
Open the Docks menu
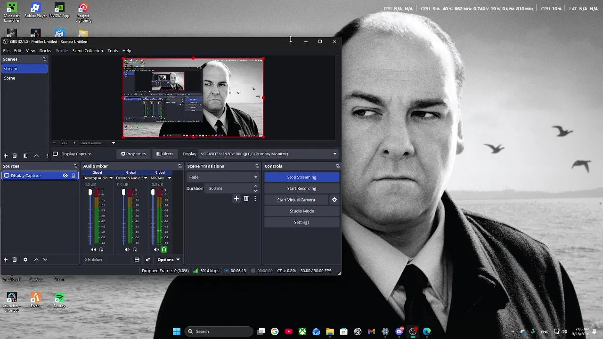click(x=45, y=51)
